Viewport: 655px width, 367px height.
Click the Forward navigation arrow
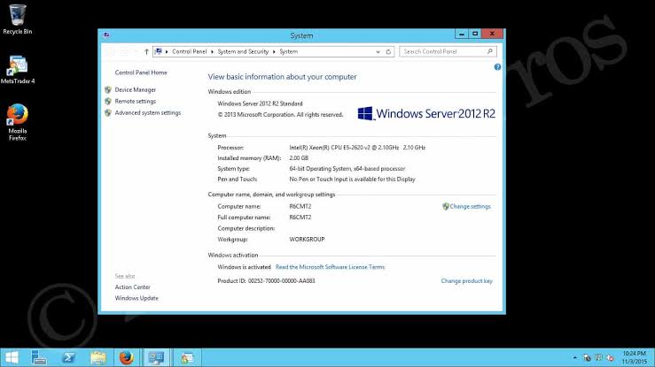124,51
